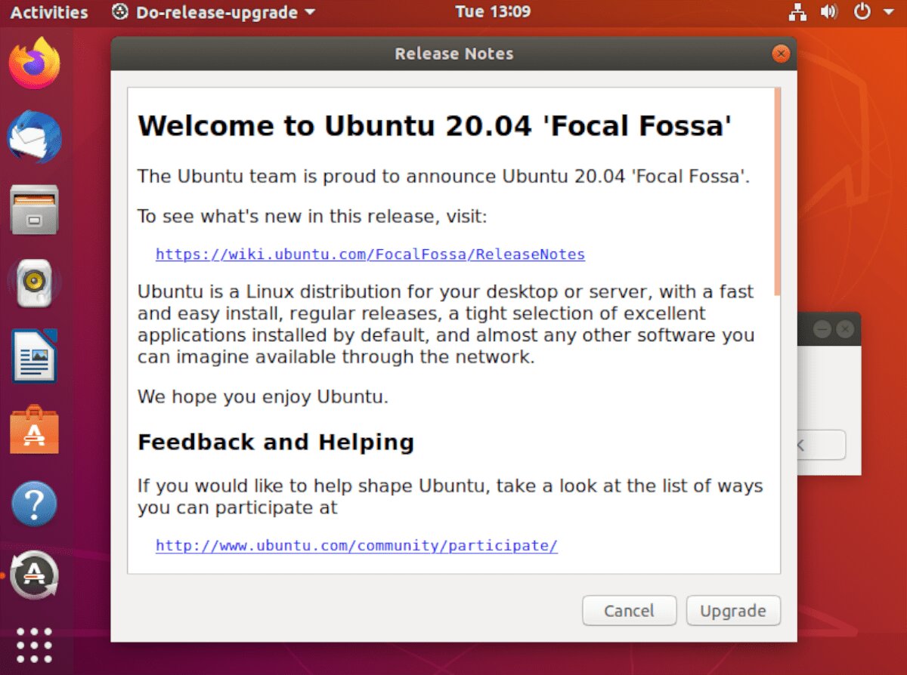Image resolution: width=907 pixels, height=675 pixels.
Task: Expand the Do-release-upgrade app menu
Action: [310, 12]
